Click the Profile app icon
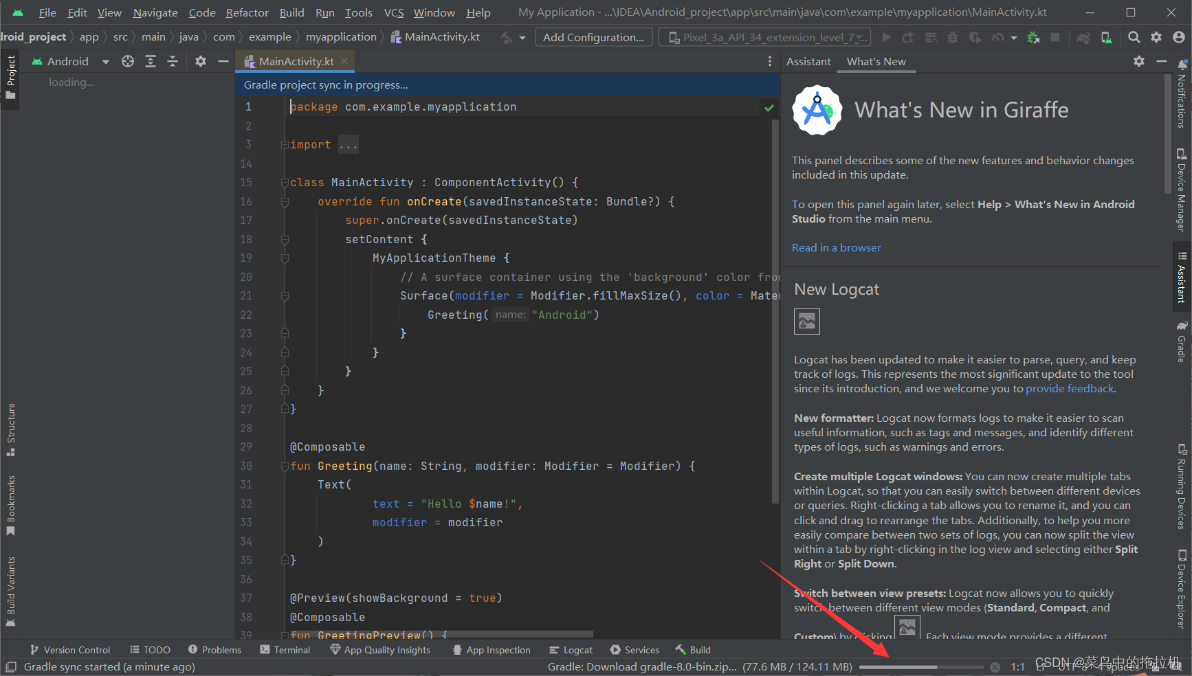Viewport: 1192px width, 676px height. pos(997,38)
